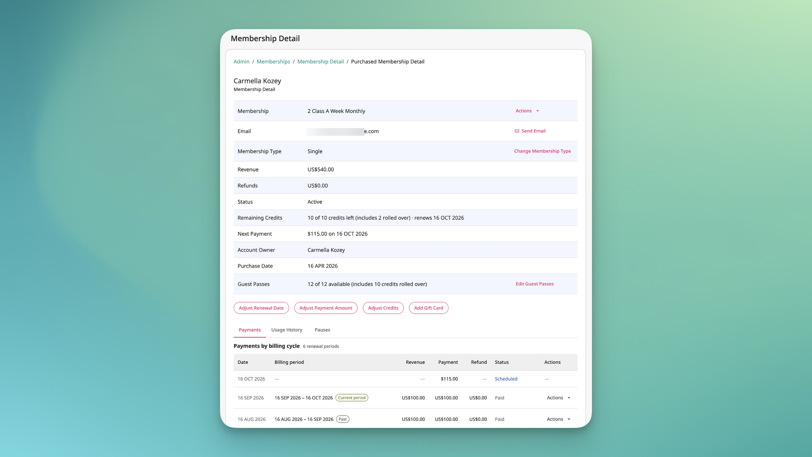The image size is (812, 457).
Task: Click the $115.00 scheduled payment amount
Action: coord(449,379)
